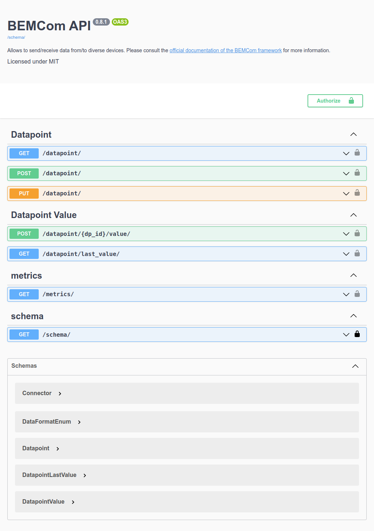Click the metrics section heading

[26, 276]
